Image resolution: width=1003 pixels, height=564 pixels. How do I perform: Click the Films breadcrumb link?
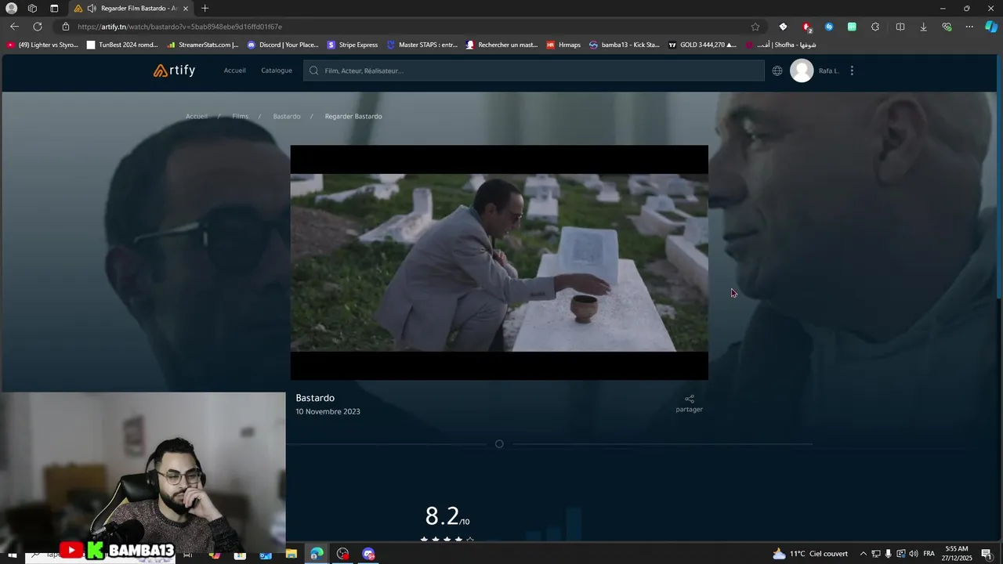[240, 116]
